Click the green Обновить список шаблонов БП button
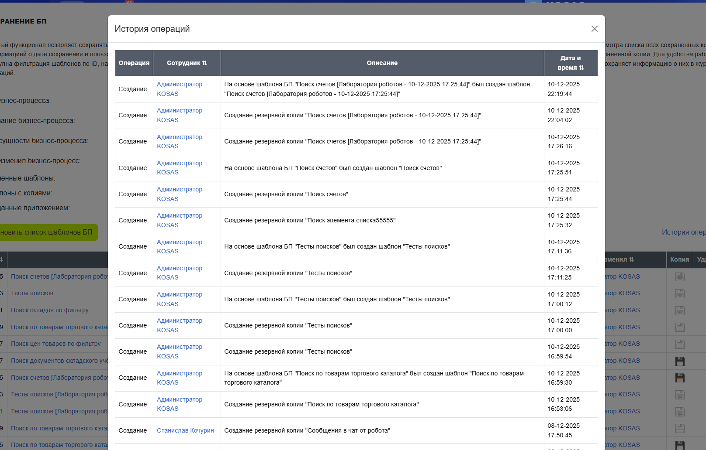The image size is (706, 450). 48,232
